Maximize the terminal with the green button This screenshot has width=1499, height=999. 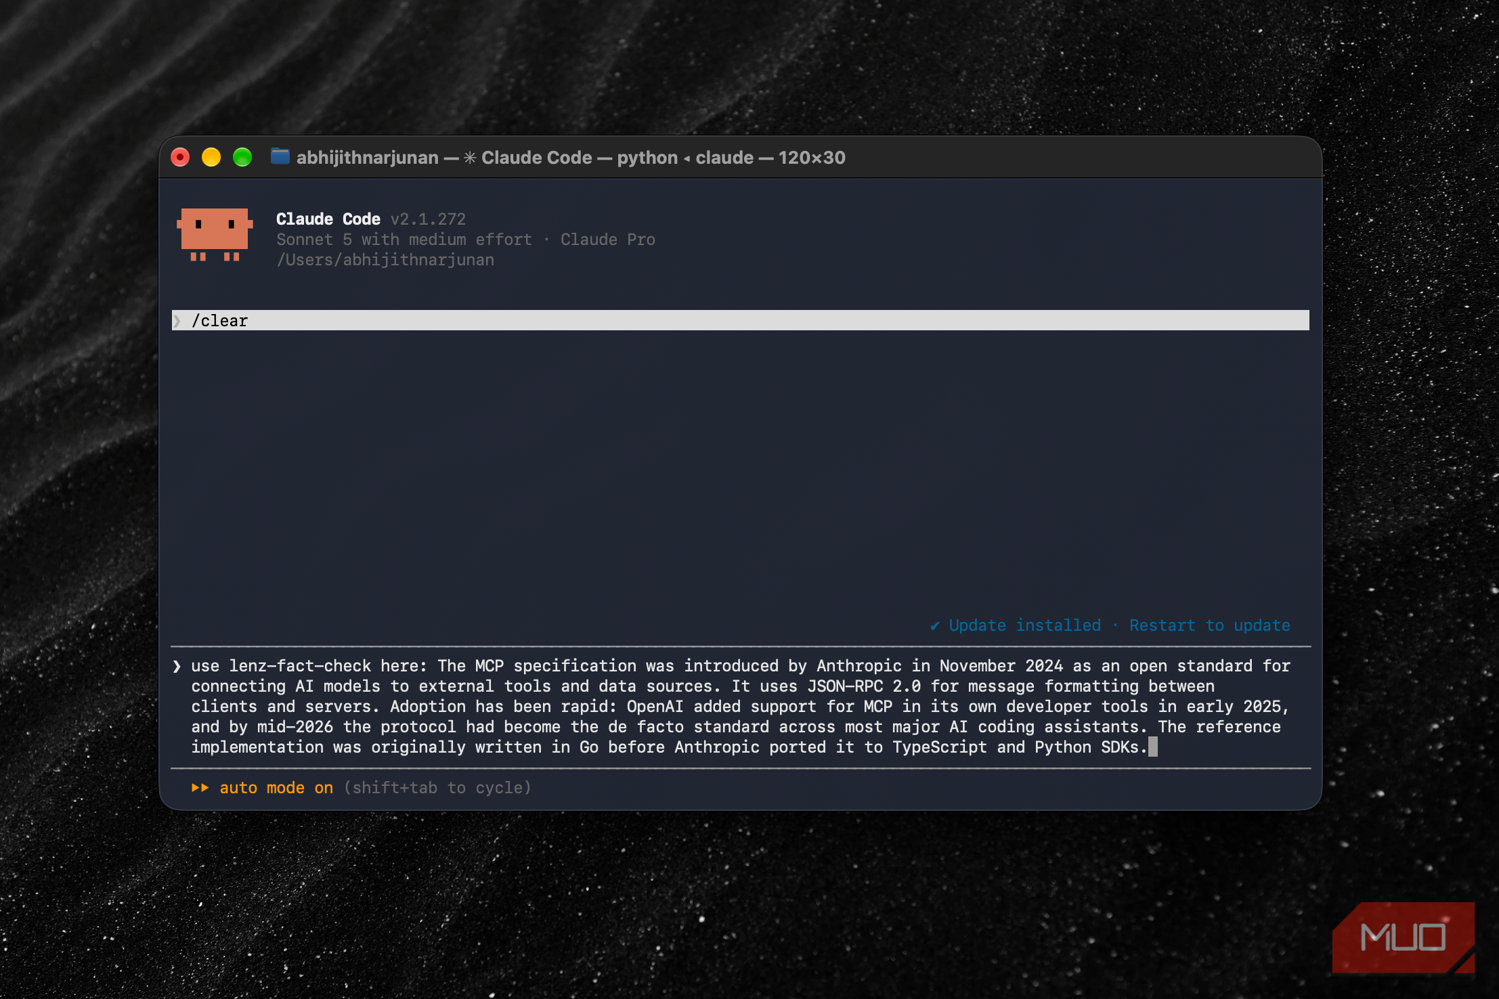pyautogui.click(x=242, y=158)
